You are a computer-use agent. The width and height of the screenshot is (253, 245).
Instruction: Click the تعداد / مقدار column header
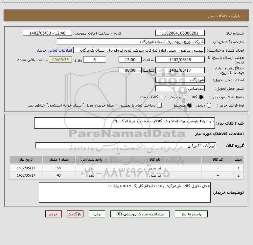point(59,159)
